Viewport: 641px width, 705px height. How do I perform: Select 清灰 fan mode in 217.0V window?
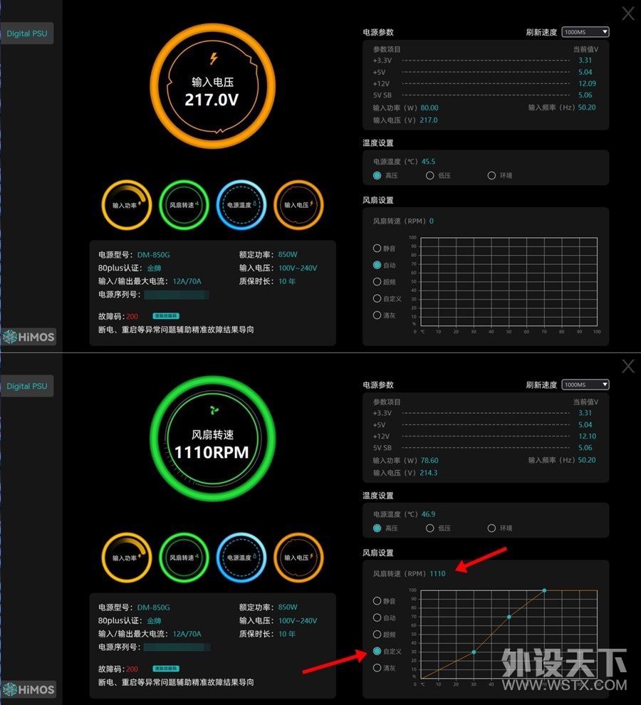coord(377,315)
